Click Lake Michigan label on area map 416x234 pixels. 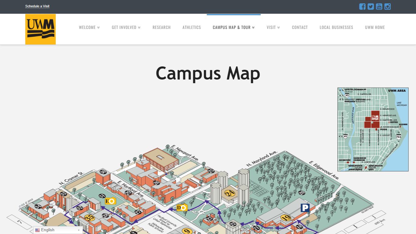(401, 104)
